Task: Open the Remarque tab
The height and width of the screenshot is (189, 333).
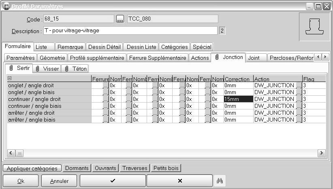Action: 70,47
